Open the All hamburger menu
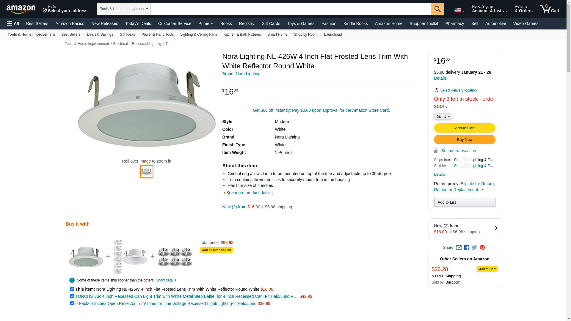 pos(13,23)
